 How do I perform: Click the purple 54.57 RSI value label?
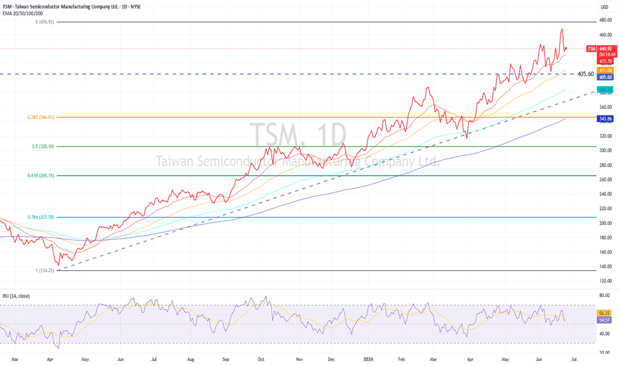point(605,320)
